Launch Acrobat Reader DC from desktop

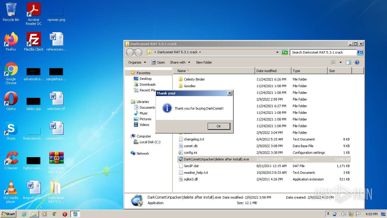click(34, 14)
